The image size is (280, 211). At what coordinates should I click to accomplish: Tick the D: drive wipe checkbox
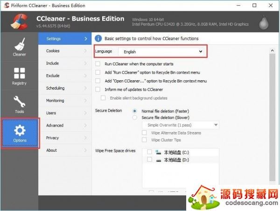149,160
